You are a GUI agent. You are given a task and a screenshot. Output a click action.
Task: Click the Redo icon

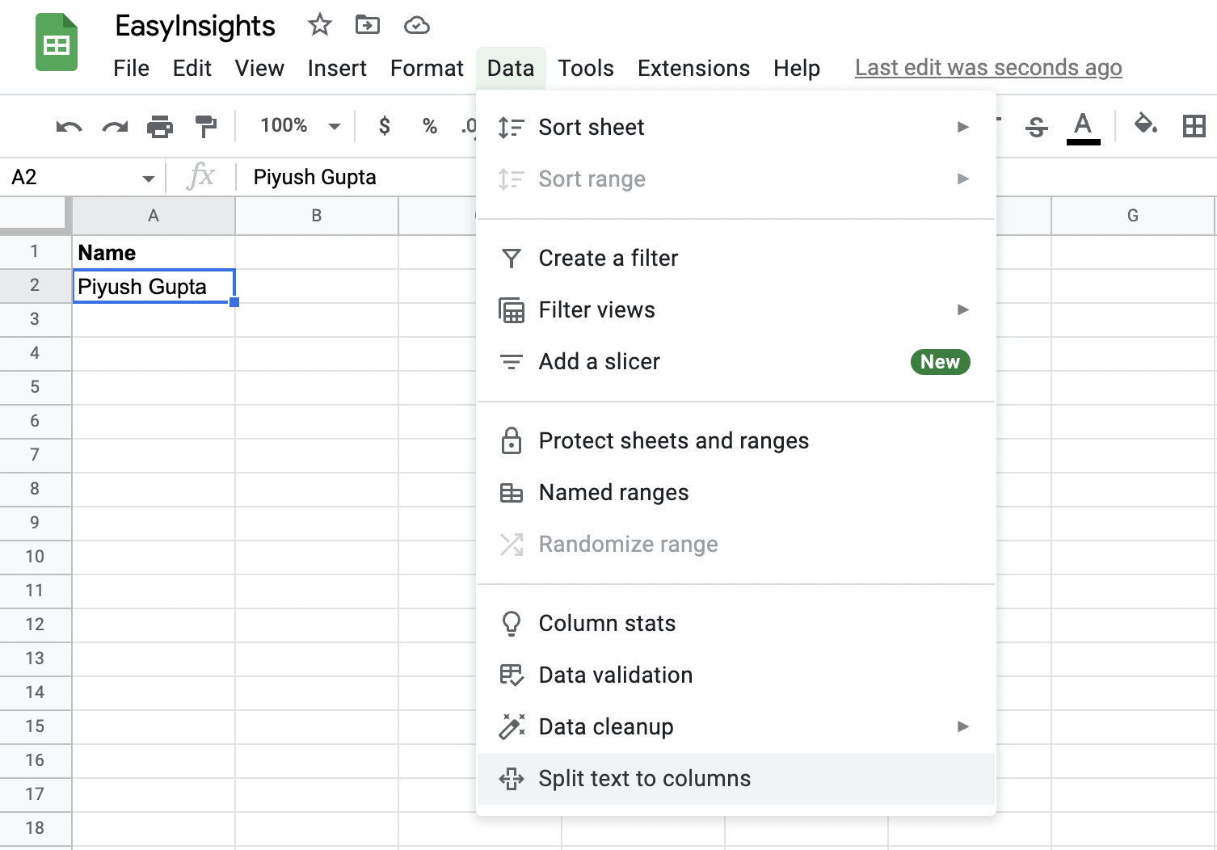[114, 127]
